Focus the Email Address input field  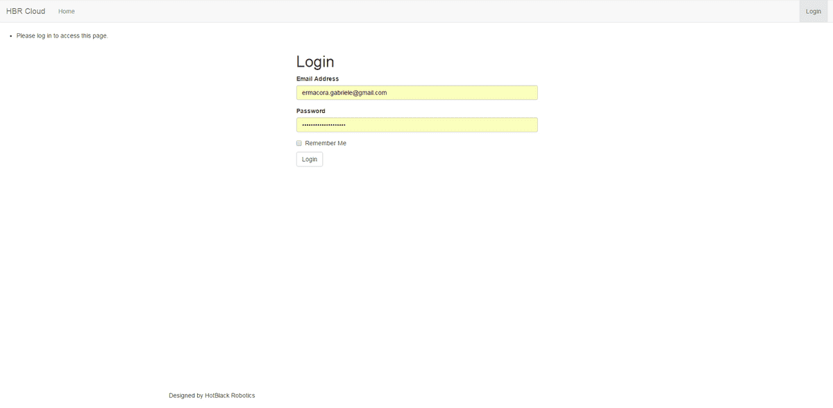pyautogui.click(x=416, y=92)
